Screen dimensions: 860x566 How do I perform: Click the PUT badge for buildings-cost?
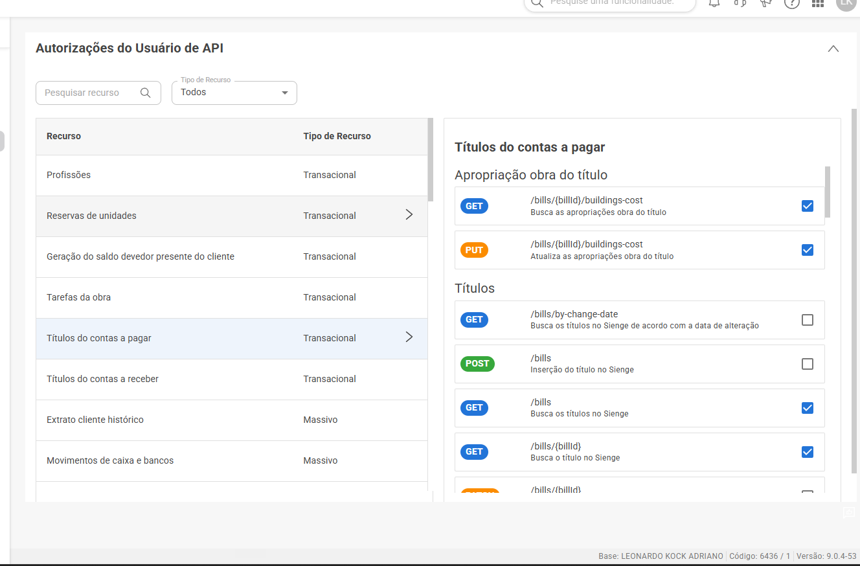[x=474, y=250]
